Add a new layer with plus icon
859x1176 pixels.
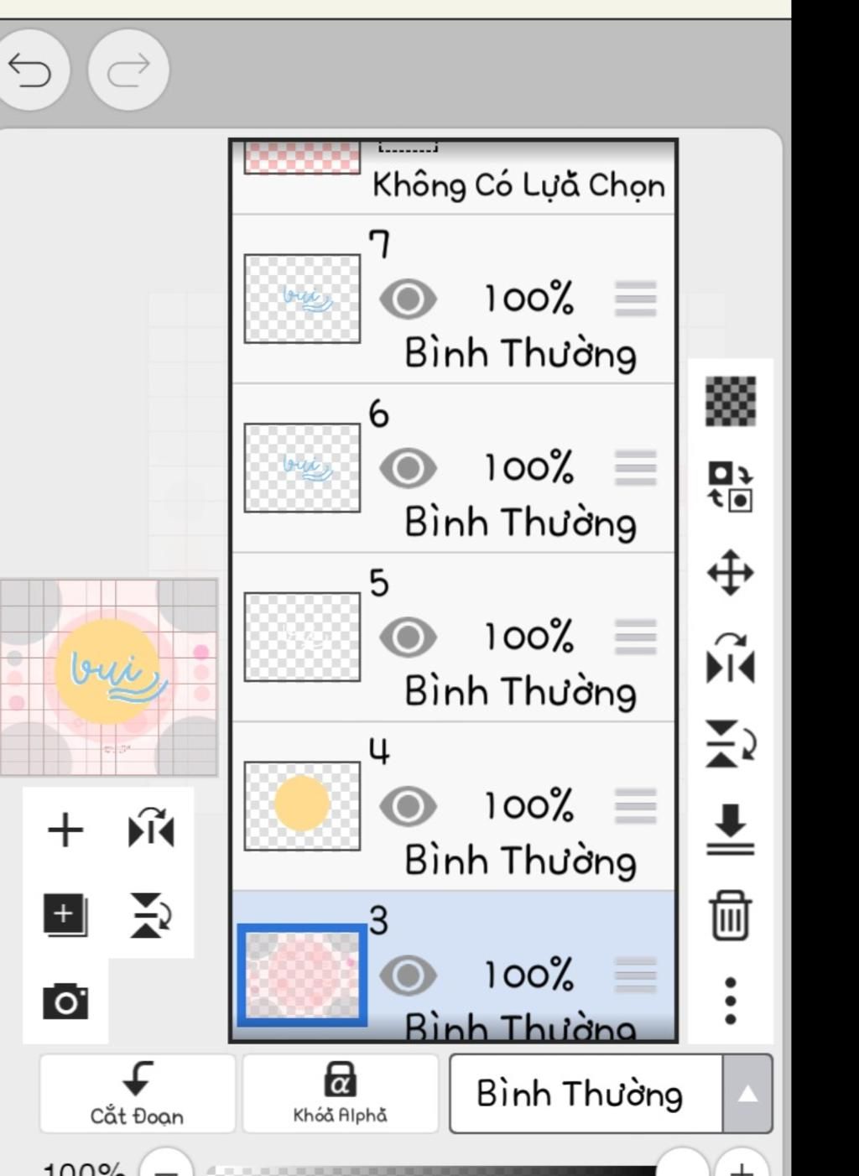pyautogui.click(x=65, y=830)
